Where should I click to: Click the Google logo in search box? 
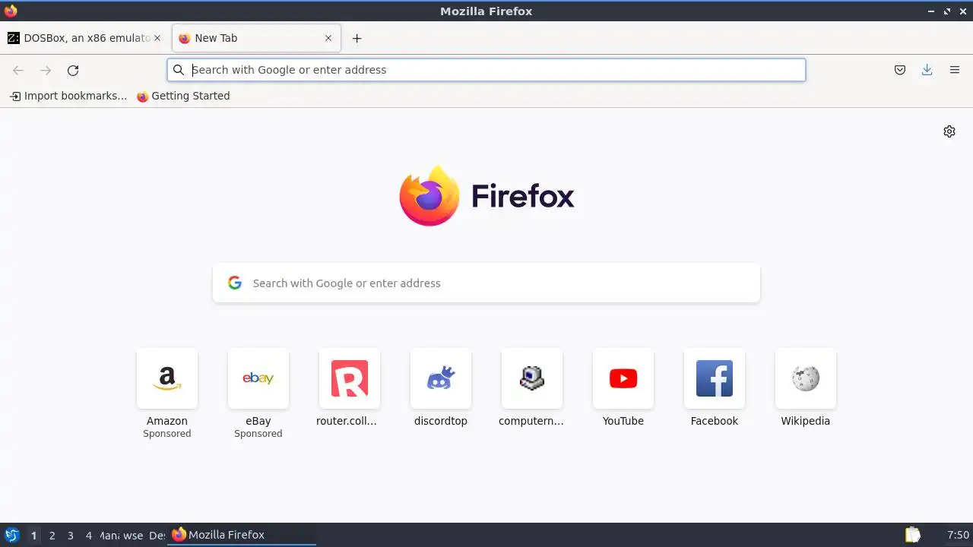[235, 283]
